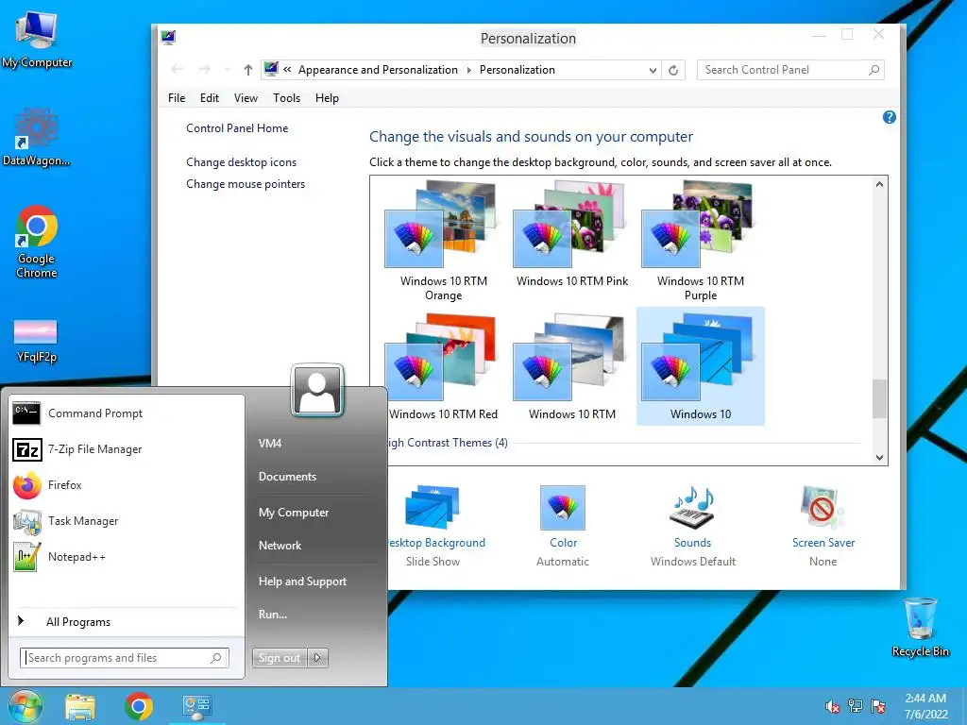
Task: Go to Control Panel Home
Action: pyautogui.click(x=237, y=128)
